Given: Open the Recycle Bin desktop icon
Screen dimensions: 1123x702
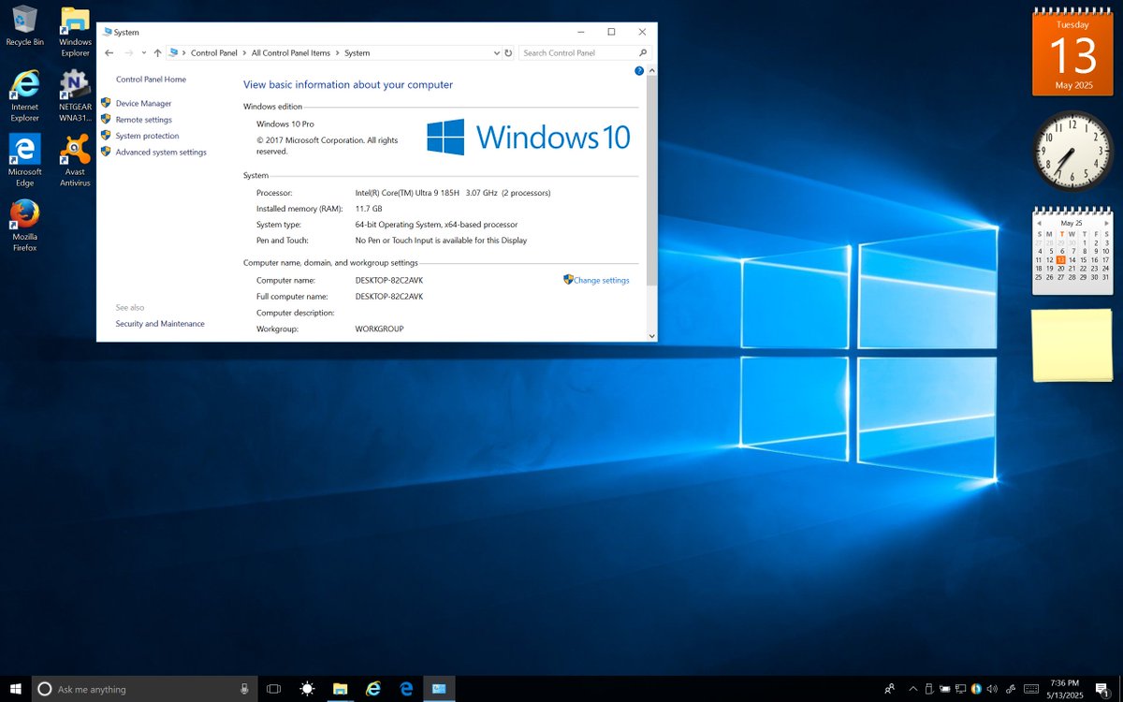Looking at the screenshot, I should click(x=24, y=25).
